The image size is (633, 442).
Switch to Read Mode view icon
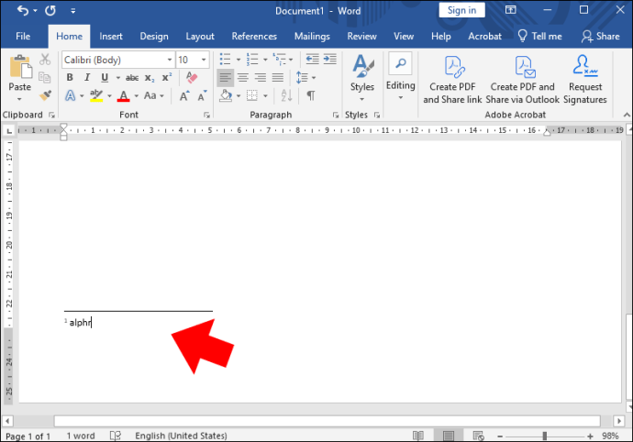(x=418, y=436)
